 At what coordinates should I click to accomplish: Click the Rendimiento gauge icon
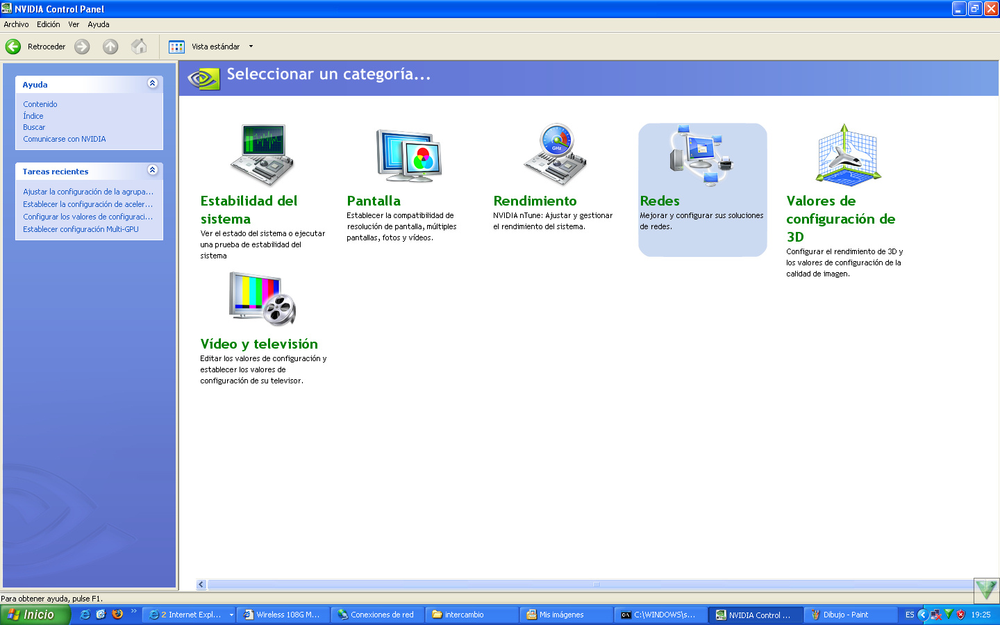pyautogui.click(x=555, y=155)
